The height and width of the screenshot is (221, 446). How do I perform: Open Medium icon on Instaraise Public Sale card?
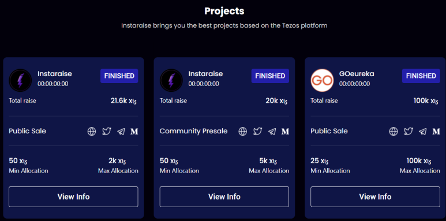134,132
